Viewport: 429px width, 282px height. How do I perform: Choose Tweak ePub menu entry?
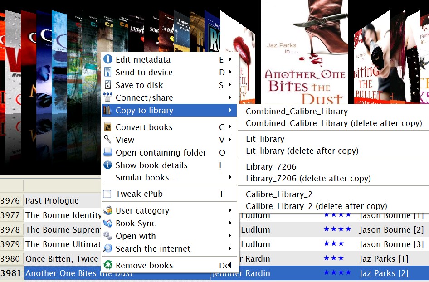coord(169,194)
